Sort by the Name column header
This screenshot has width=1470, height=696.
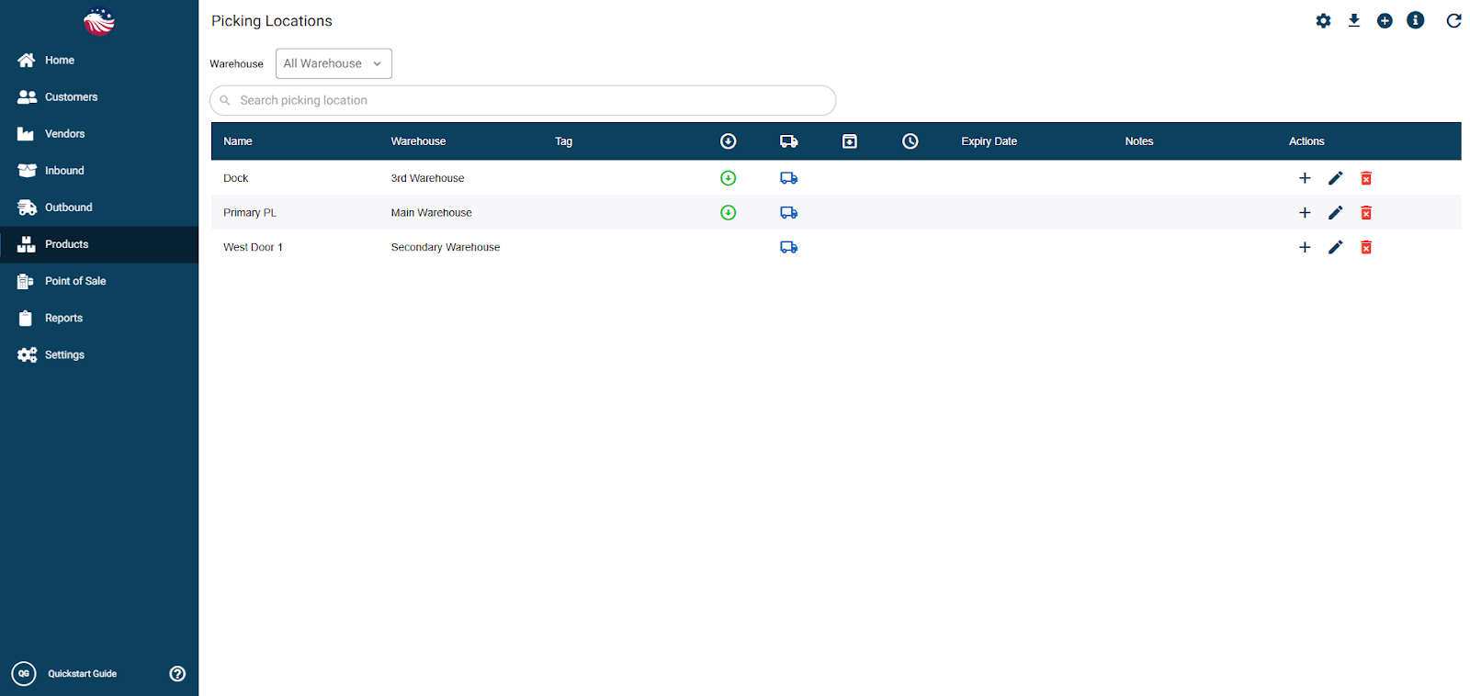(x=238, y=141)
